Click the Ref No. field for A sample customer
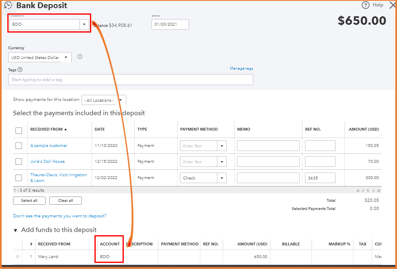The width and height of the screenshot is (397, 269). point(320,146)
